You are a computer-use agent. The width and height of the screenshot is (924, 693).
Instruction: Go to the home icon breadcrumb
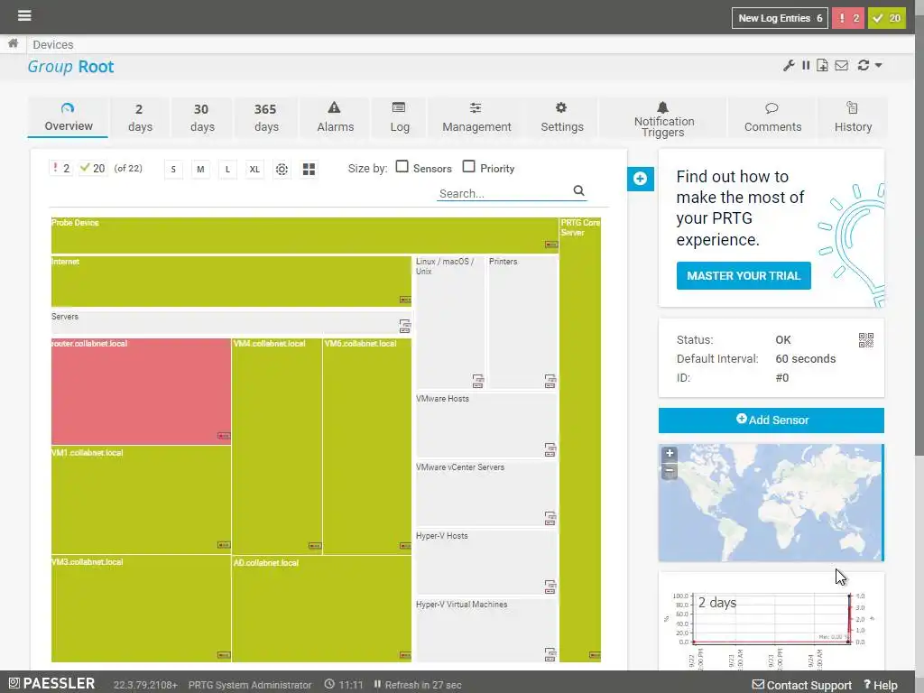[13, 43]
